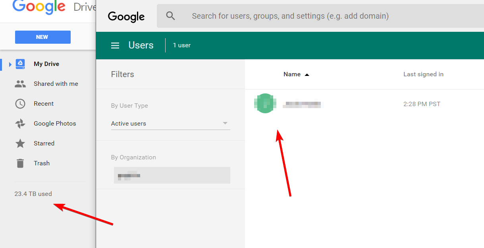Click the 1 user count label
The image size is (484, 248).
coord(182,45)
